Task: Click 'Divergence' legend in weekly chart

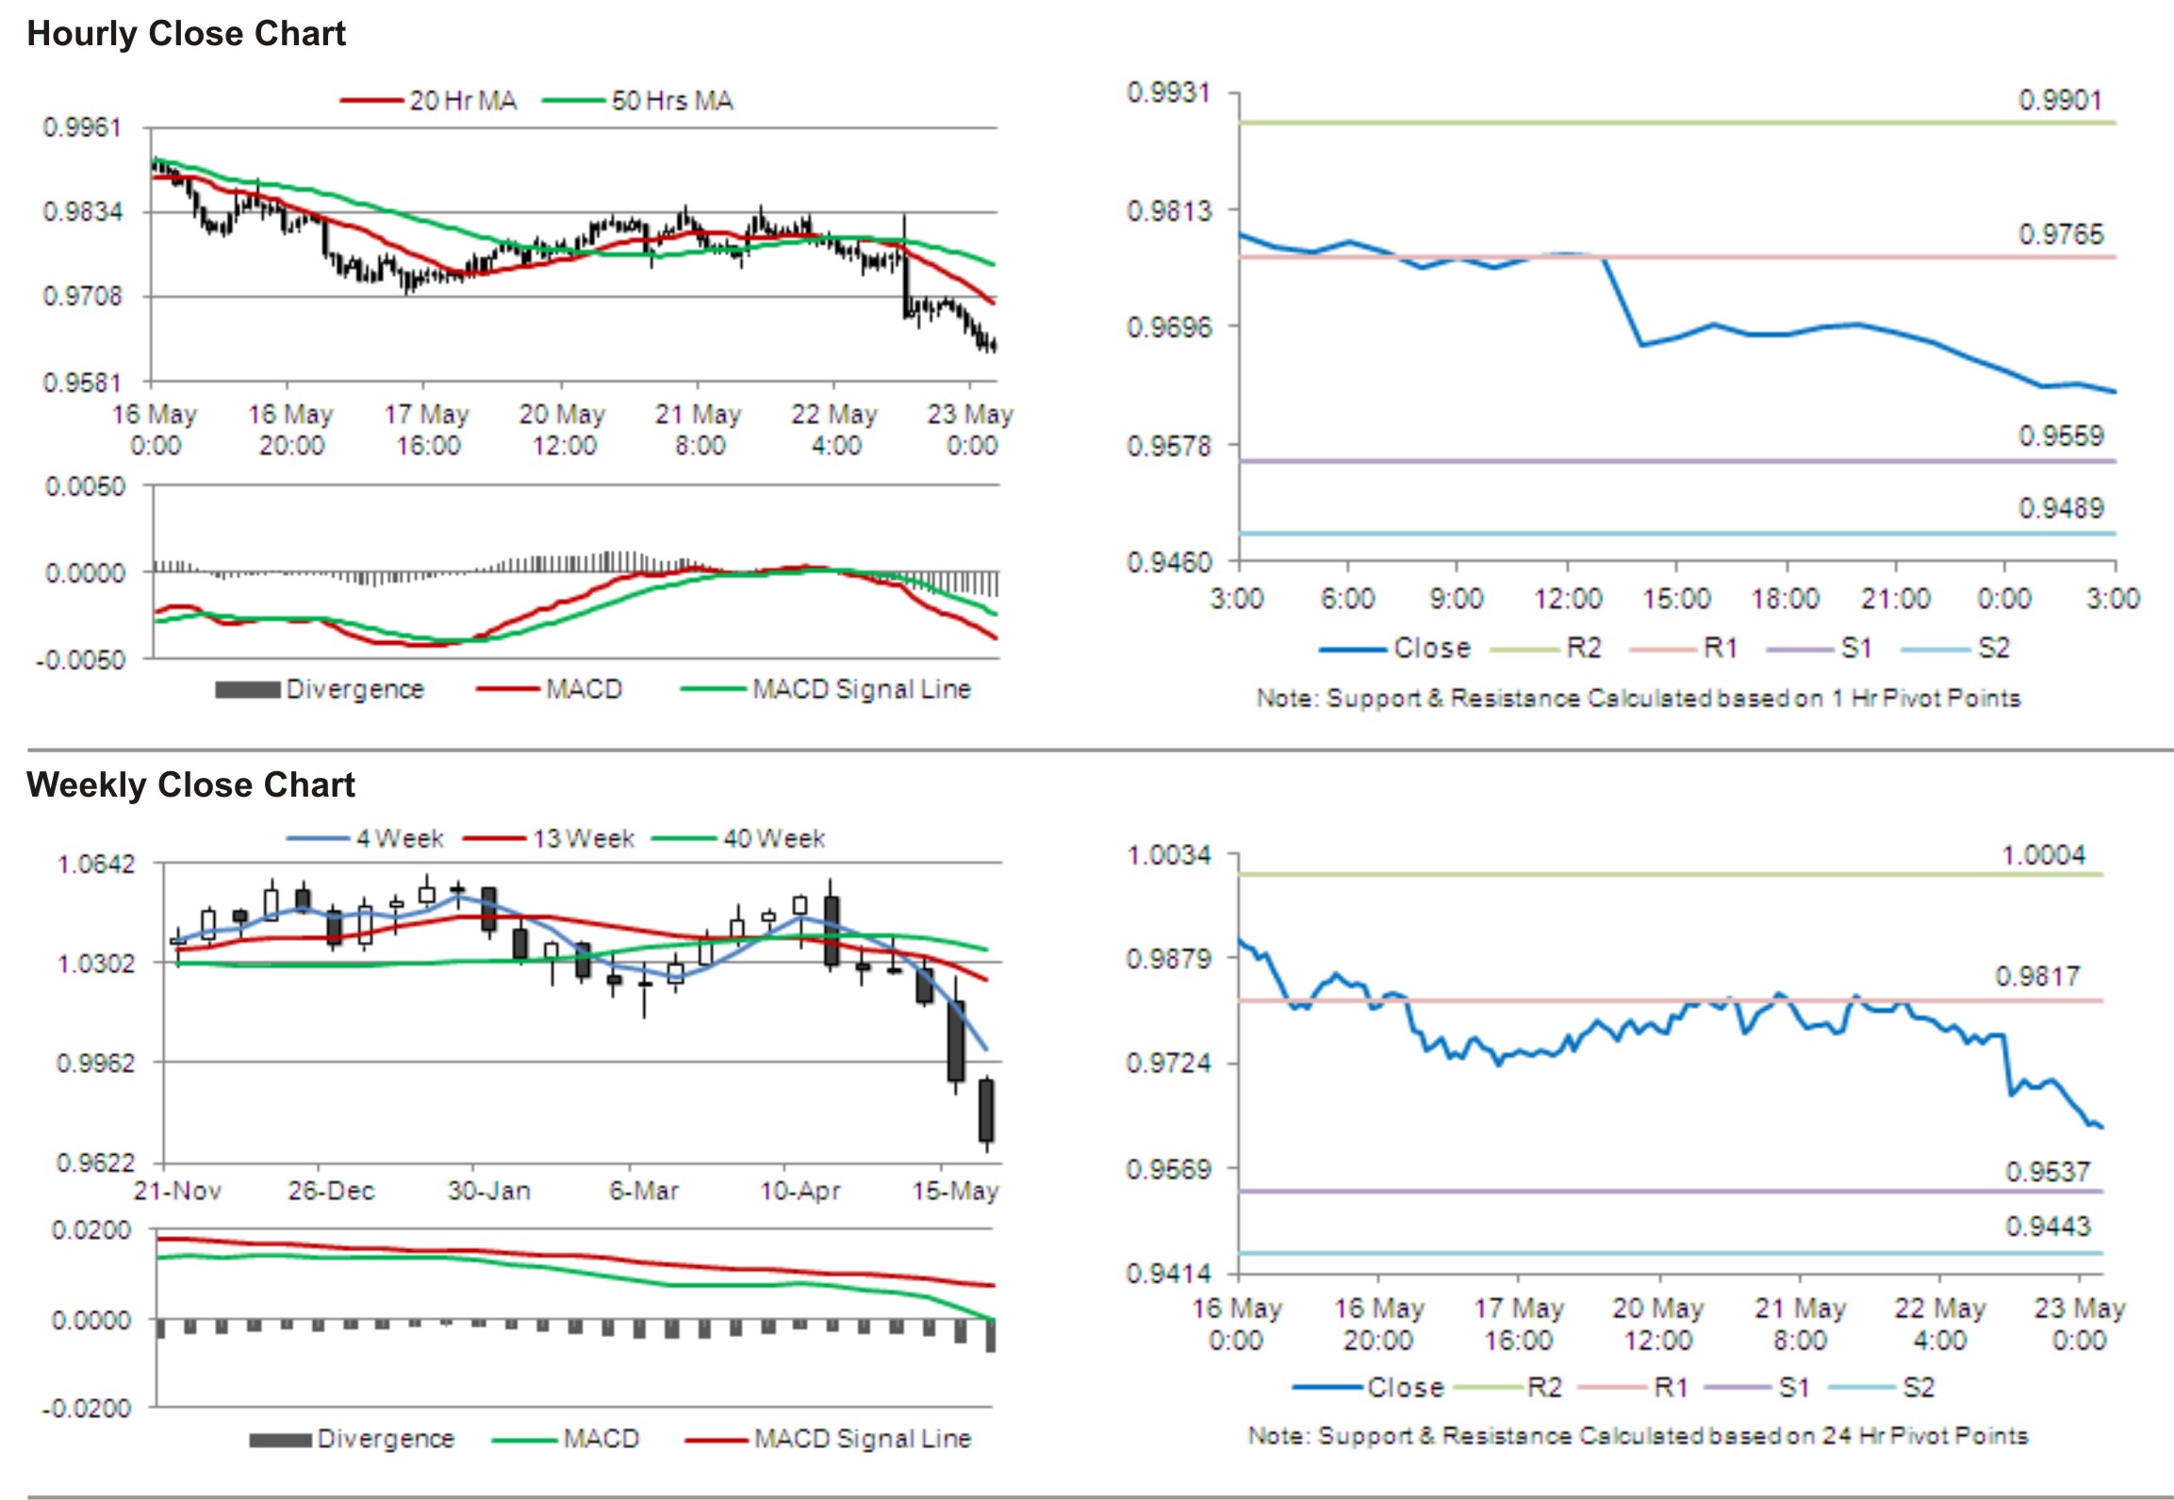Action: click(386, 1439)
